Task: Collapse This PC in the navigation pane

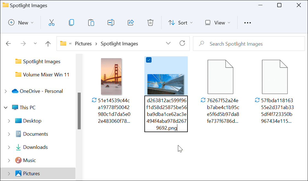Action: pyautogui.click(x=5, y=107)
